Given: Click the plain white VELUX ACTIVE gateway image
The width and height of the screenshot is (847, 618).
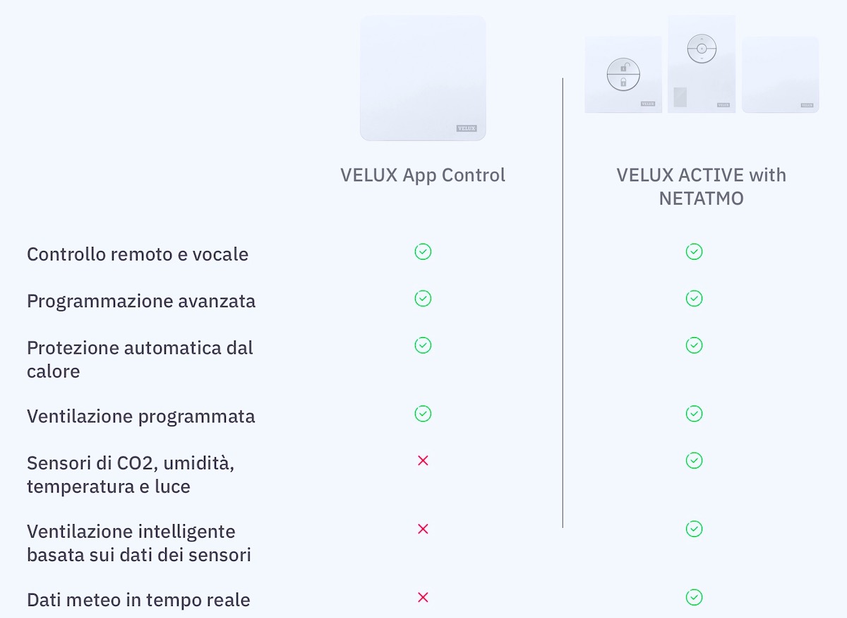Looking at the screenshot, I should coord(780,75).
